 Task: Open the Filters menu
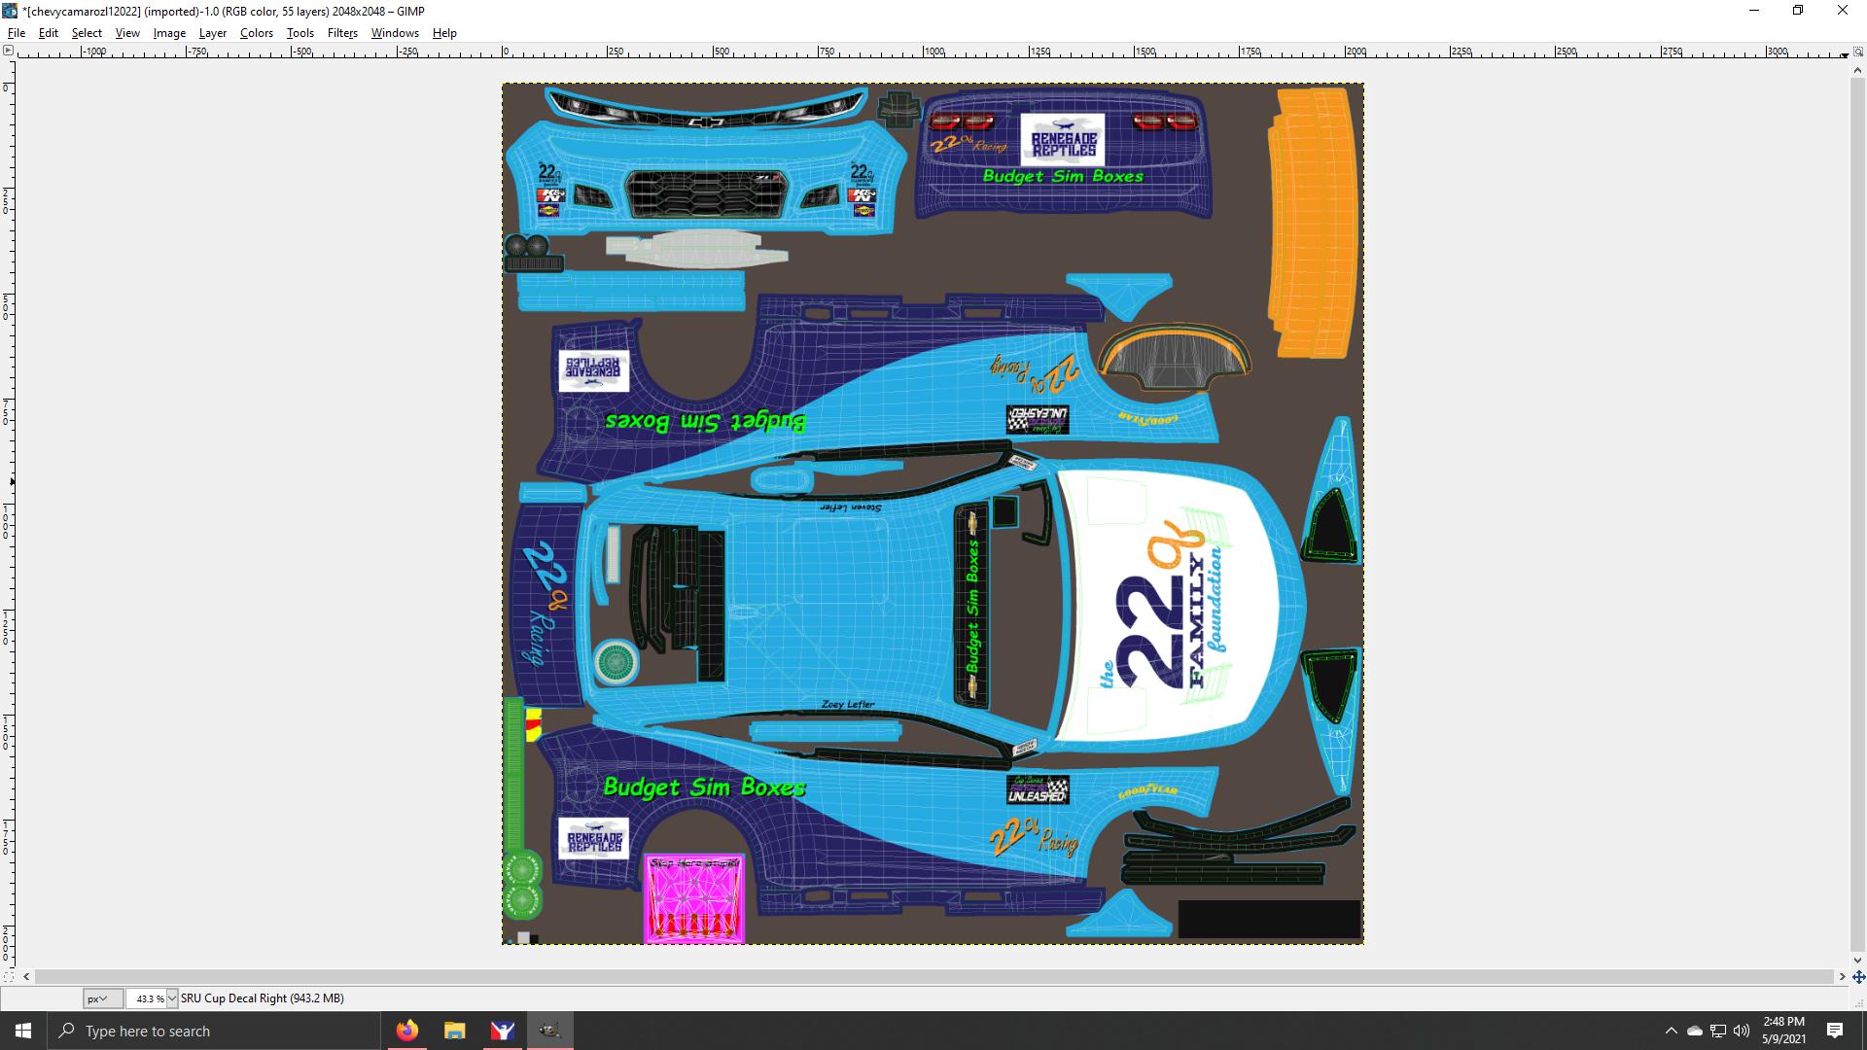(x=341, y=32)
